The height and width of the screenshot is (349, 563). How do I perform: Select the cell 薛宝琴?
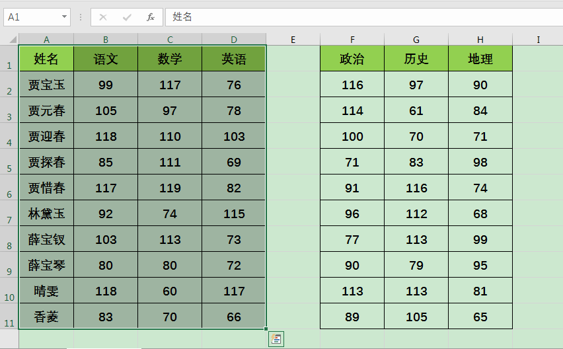point(46,265)
